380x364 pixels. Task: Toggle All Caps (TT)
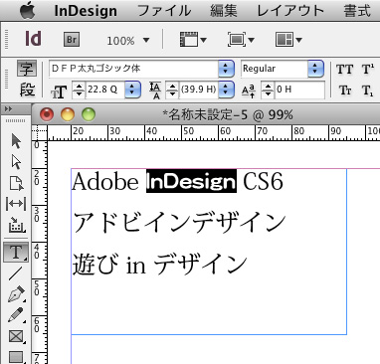point(345,70)
